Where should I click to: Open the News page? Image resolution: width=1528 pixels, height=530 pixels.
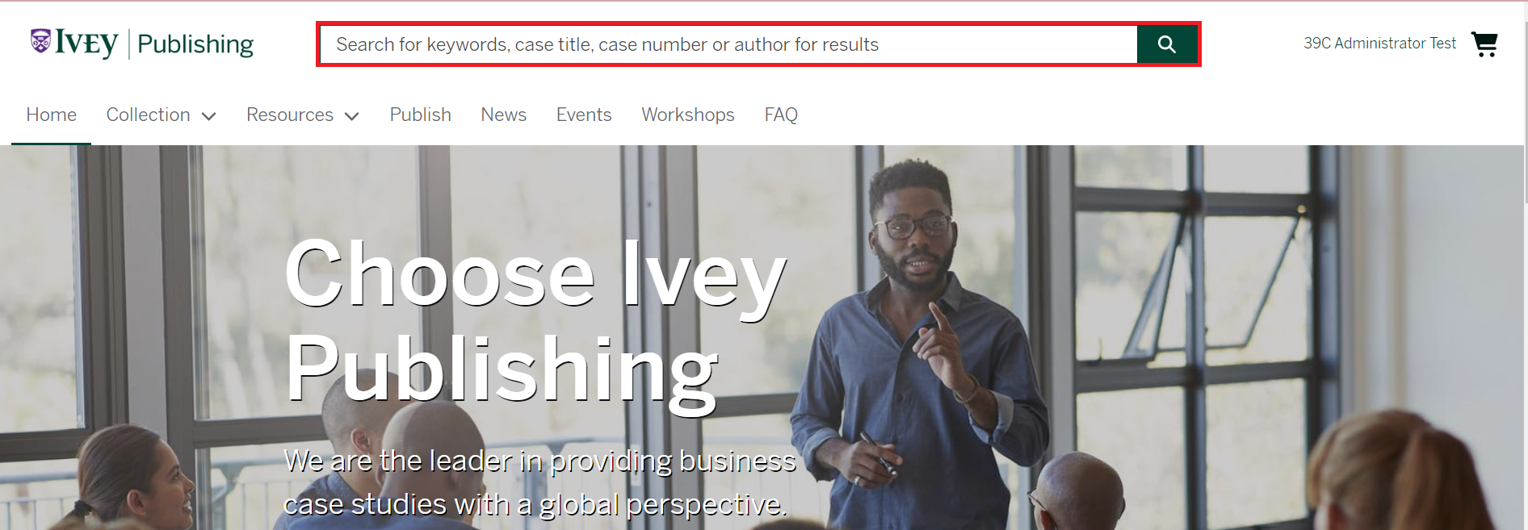click(503, 115)
